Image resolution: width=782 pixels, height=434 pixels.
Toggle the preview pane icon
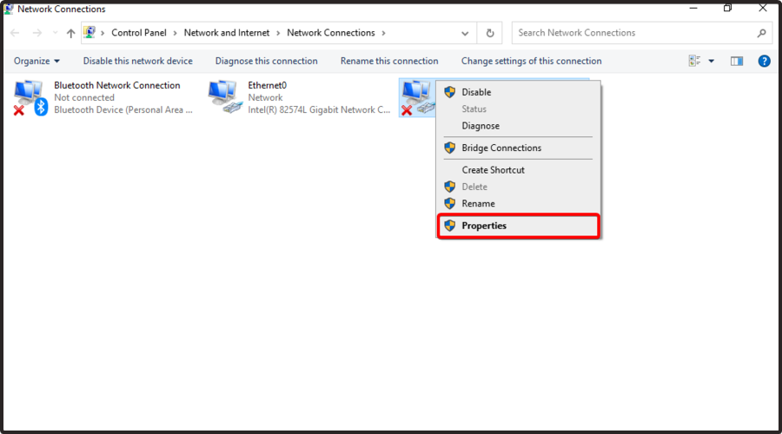(737, 61)
